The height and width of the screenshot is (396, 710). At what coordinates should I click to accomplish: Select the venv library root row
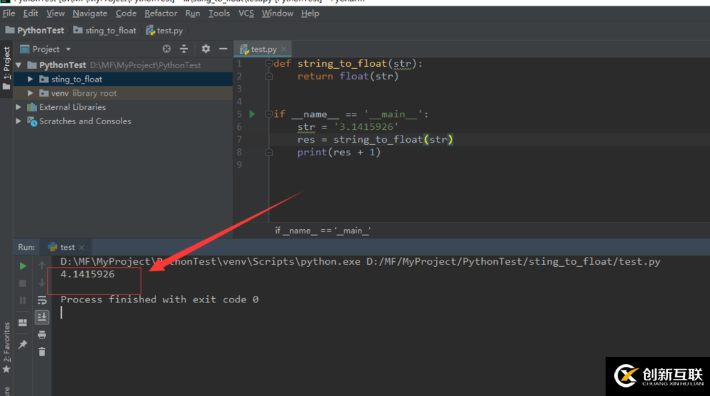click(x=123, y=93)
